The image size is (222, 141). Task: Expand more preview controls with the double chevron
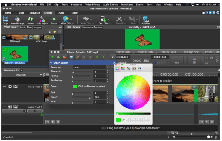[x=217, y=60]
